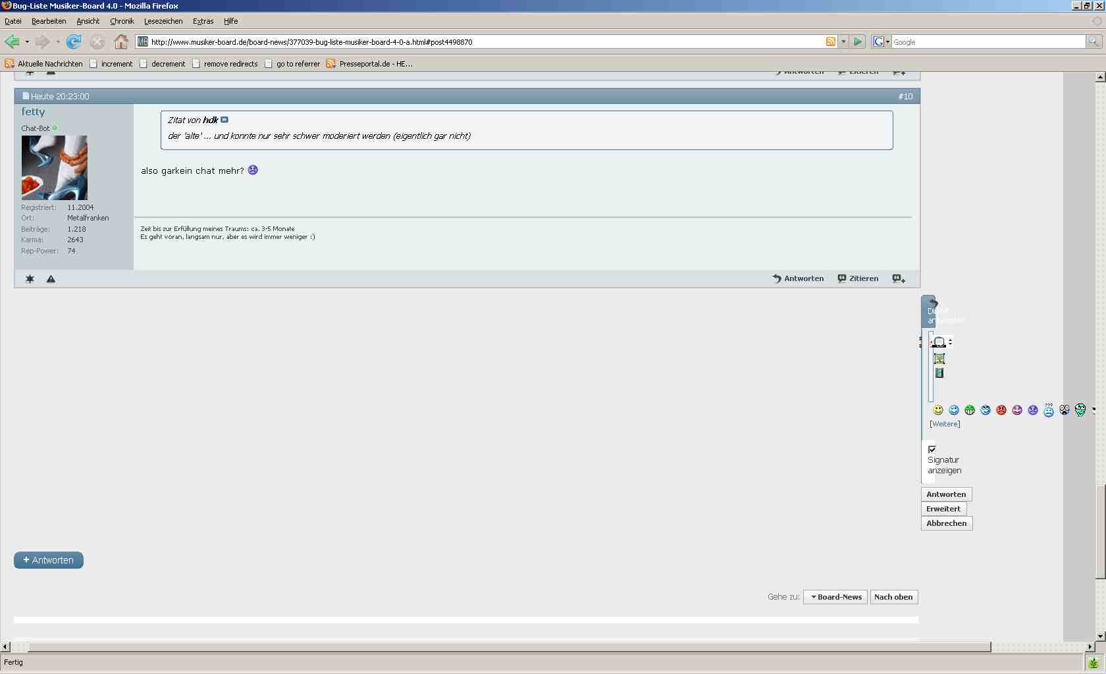Insert the shocked wide-eyed smiley
Viewport: 1106px width, 674px height.
click(x=1065, y=410)
